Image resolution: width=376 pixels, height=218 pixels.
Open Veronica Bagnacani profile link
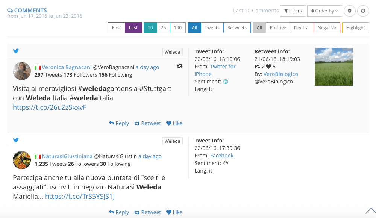coord(67,67)
